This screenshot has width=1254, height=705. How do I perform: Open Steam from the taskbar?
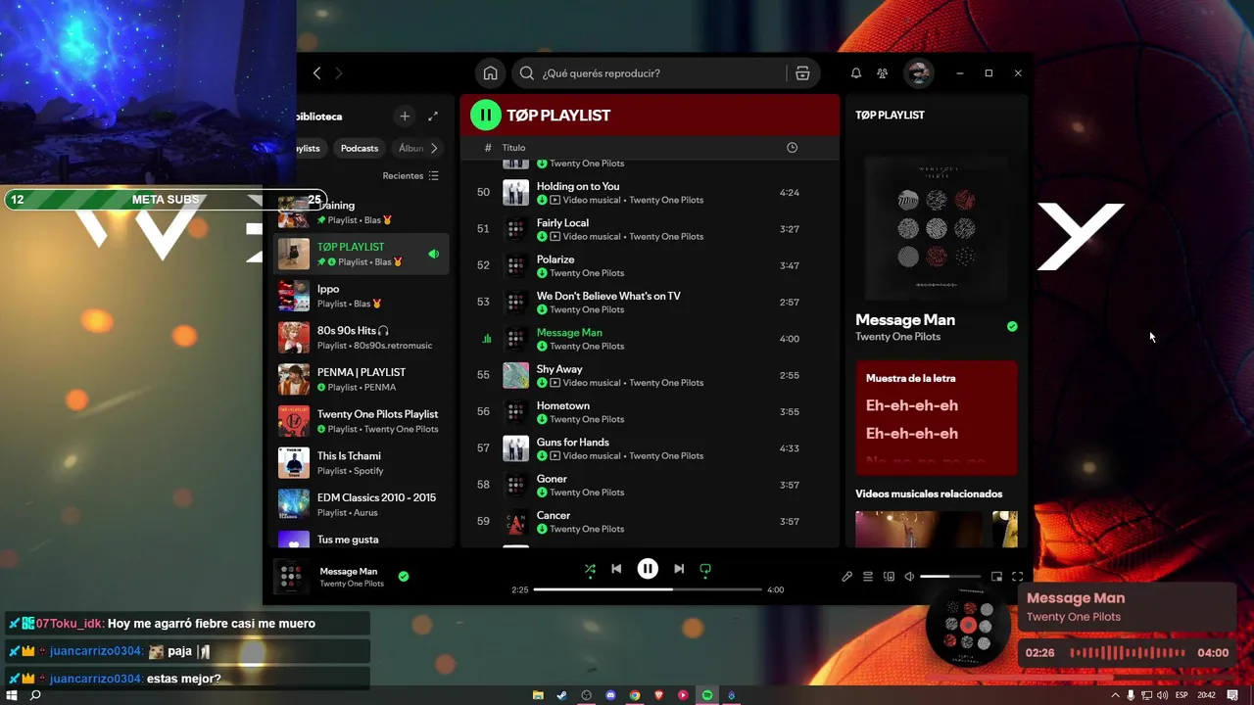pyautogui.click(x=561, y=695)
